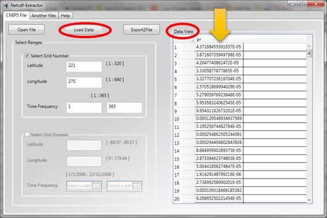Select cell 8.68495990289375E-05 in row 14
This screenshot has width=327, height=218.
(x=219, y=150)
